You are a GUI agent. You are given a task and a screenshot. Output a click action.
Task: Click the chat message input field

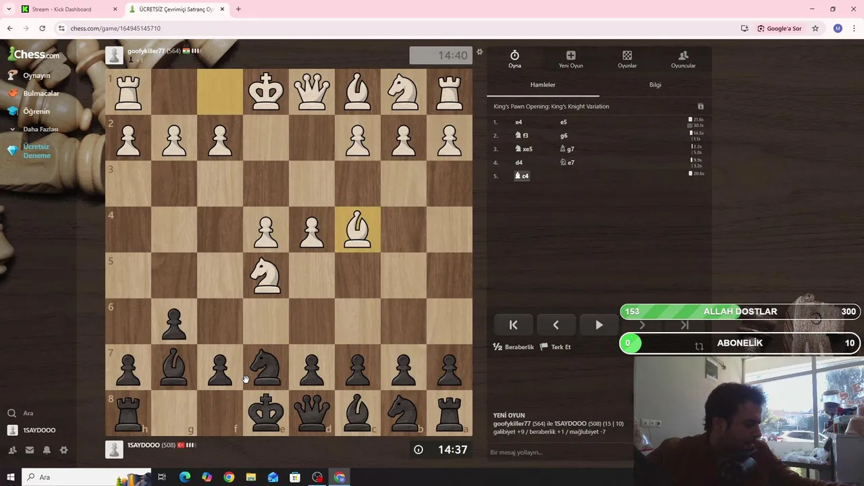(x=559, y=452)
